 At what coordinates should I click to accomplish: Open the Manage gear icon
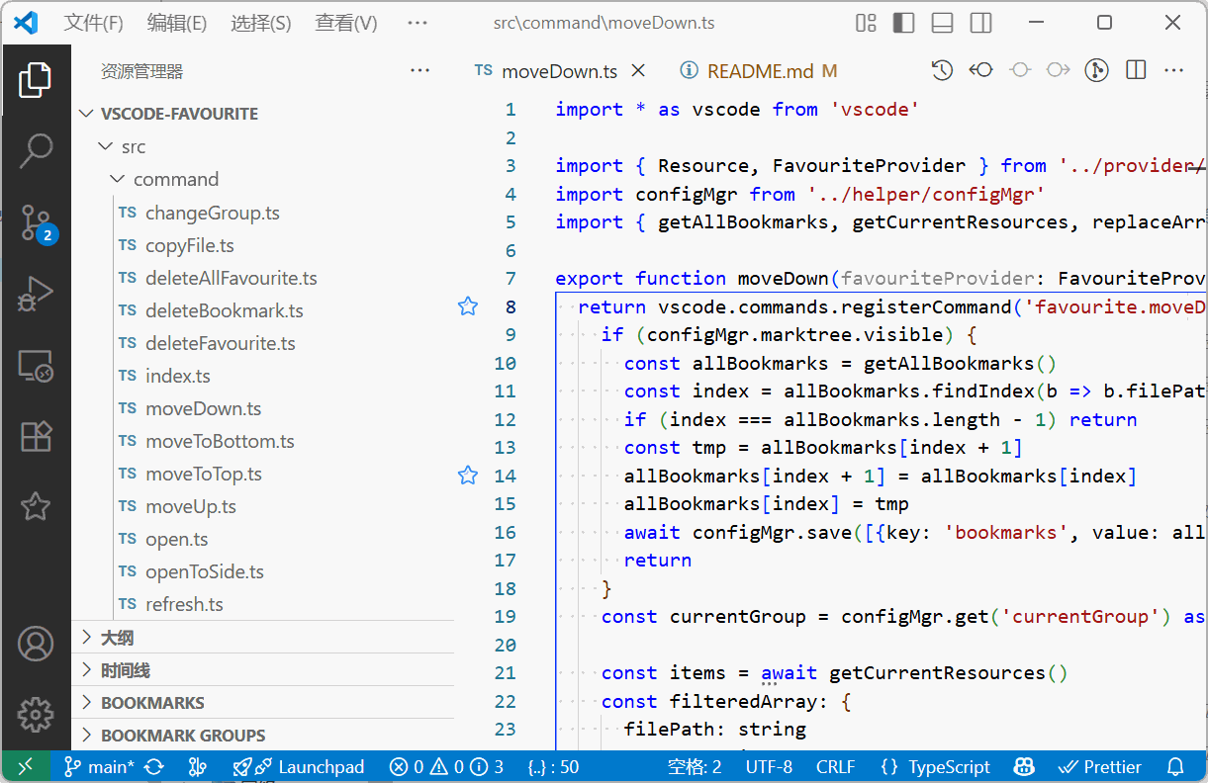[36, 713]
